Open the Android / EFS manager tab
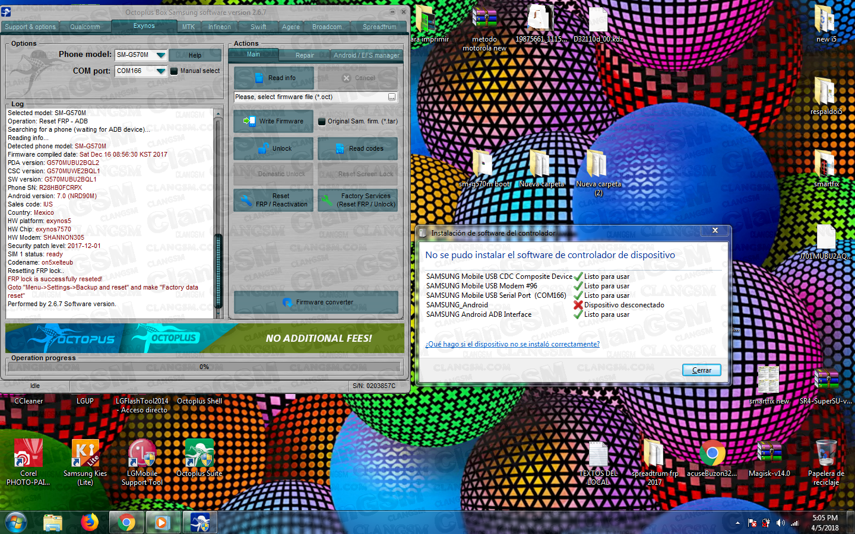Viewport: 855px width, 534px height. [366, 55]
